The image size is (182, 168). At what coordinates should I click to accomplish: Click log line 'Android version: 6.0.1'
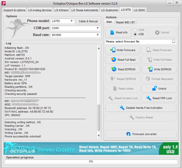point(18,58)
